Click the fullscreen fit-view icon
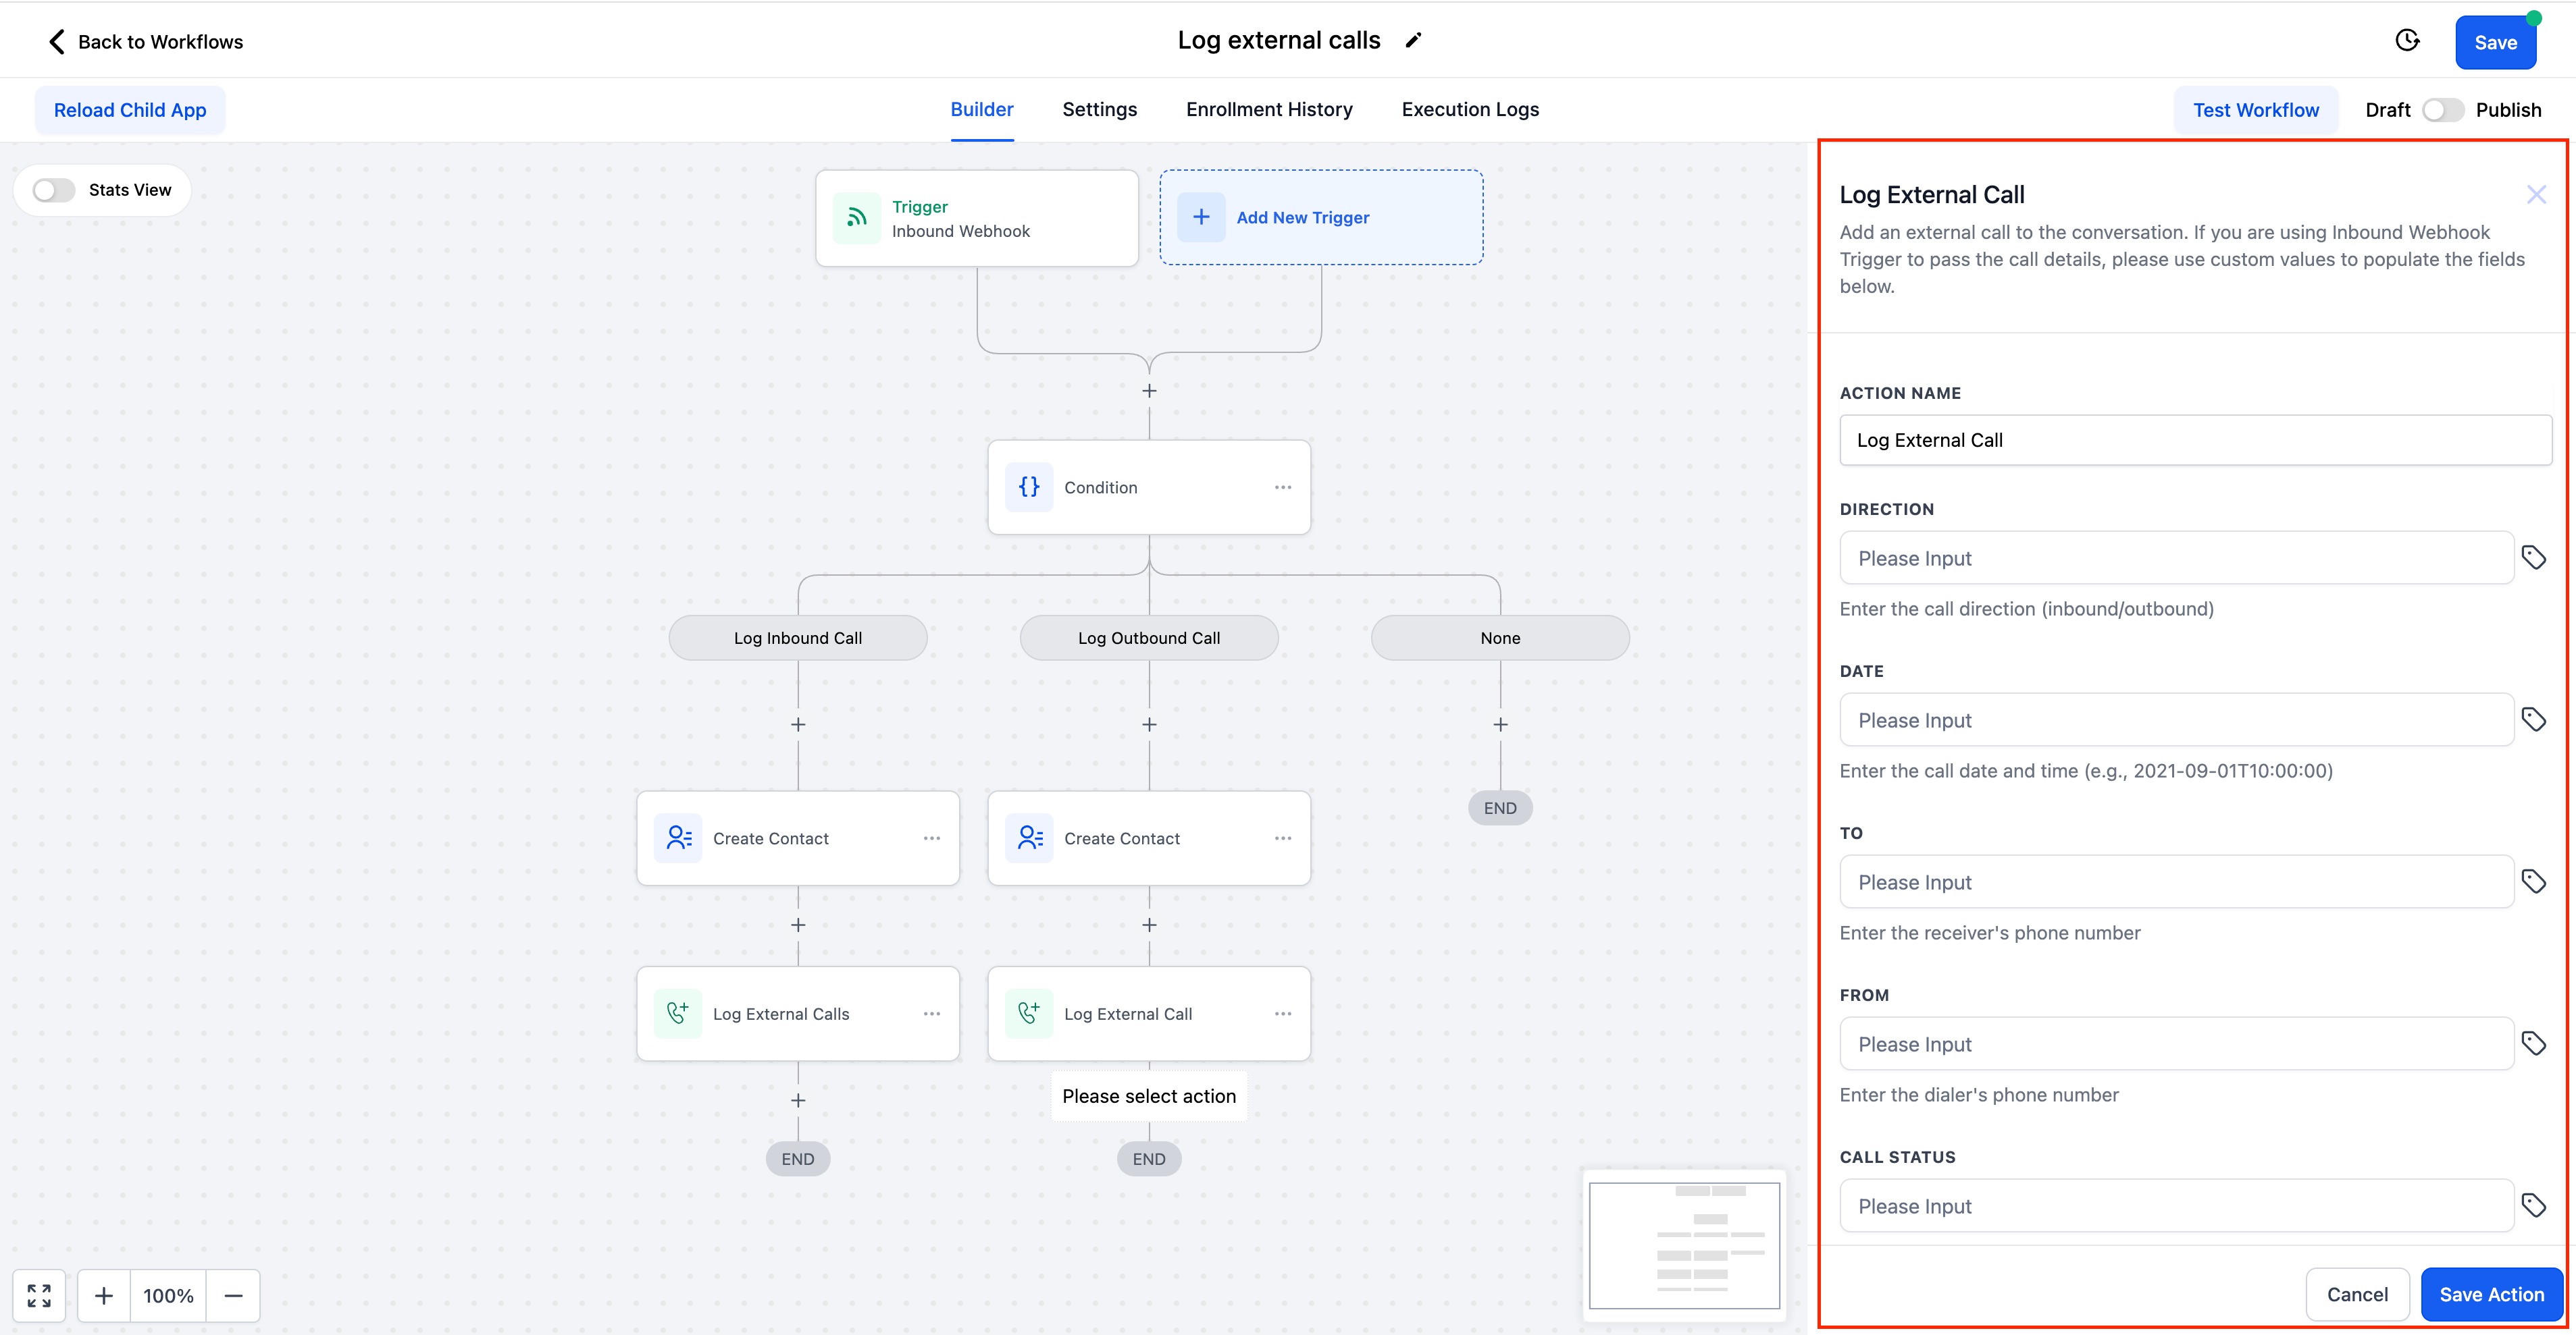 point(40,1295)
